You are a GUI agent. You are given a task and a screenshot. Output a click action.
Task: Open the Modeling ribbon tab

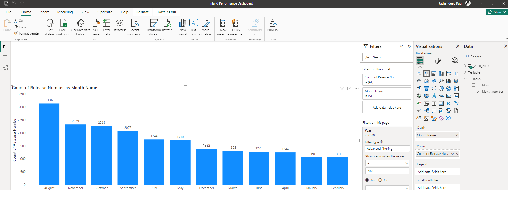tap(65, 12)
